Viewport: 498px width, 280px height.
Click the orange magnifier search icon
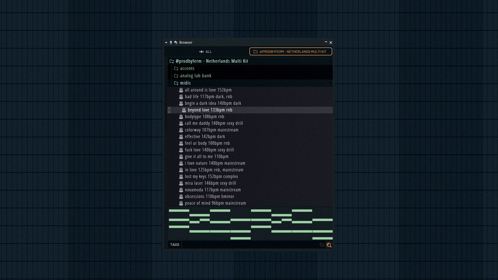pos(329,245)
